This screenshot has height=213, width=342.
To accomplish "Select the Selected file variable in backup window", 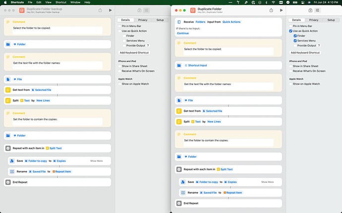I will 42,90.
